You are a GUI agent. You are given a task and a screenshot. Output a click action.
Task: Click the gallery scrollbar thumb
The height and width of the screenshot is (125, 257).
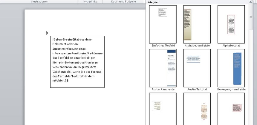click(251, 17)
